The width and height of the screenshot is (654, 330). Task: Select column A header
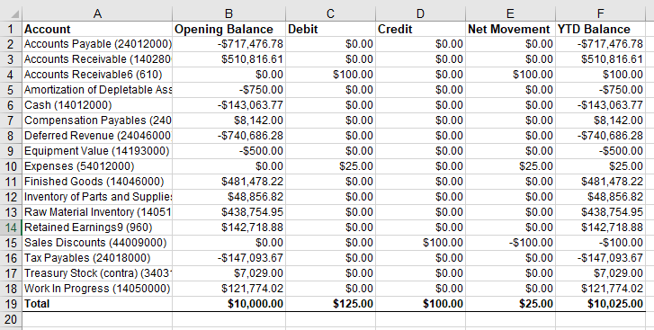97,13
